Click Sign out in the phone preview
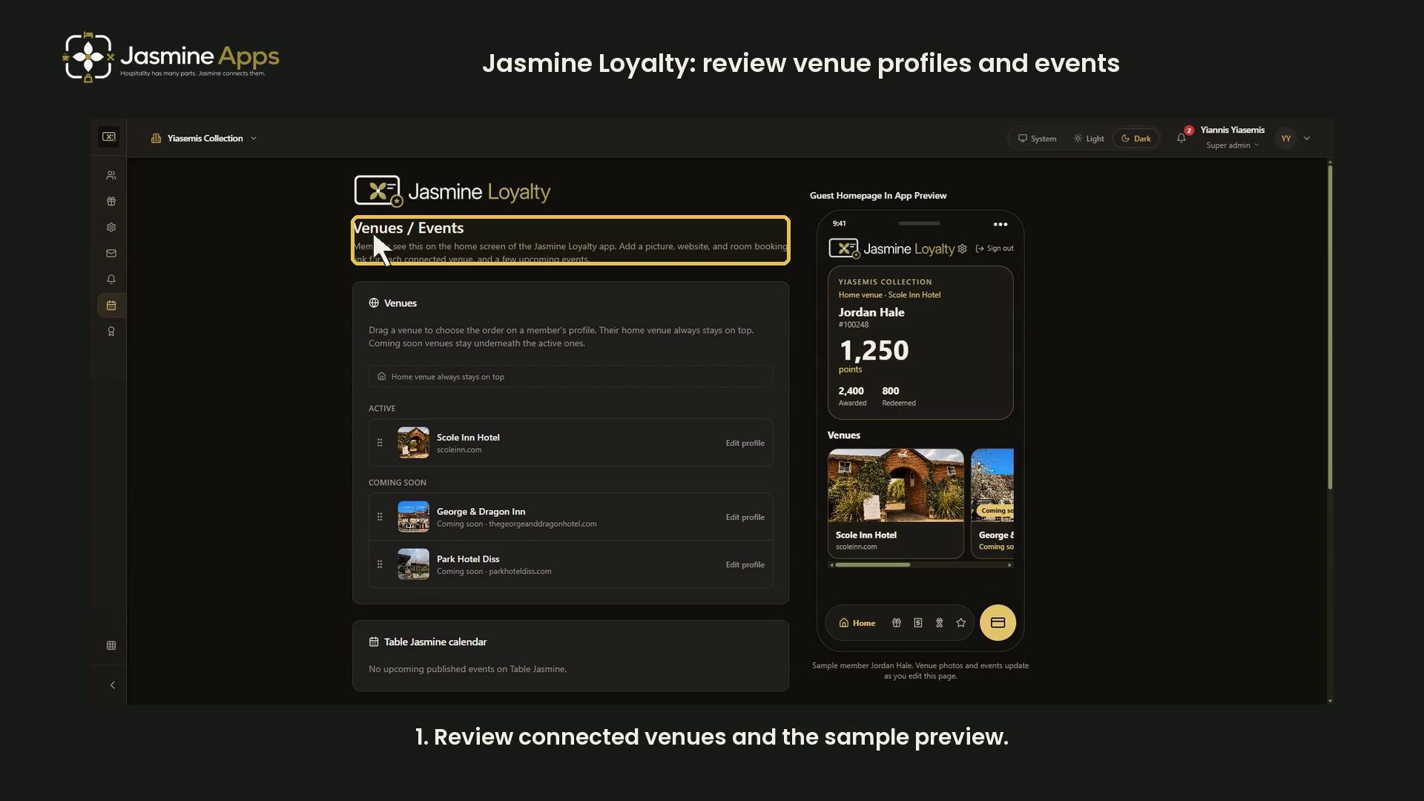The image size is (1424, 801). (995, 249)
